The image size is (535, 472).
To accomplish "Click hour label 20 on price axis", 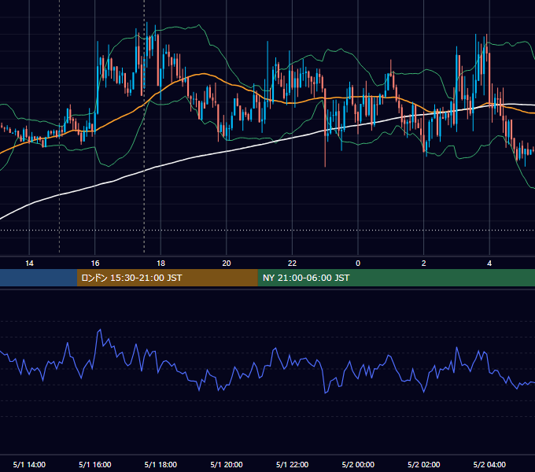I will [x=227, y=264].
